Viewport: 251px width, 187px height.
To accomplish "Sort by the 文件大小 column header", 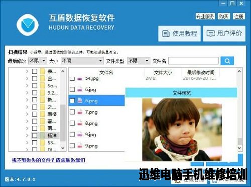I will pos(163,73).
